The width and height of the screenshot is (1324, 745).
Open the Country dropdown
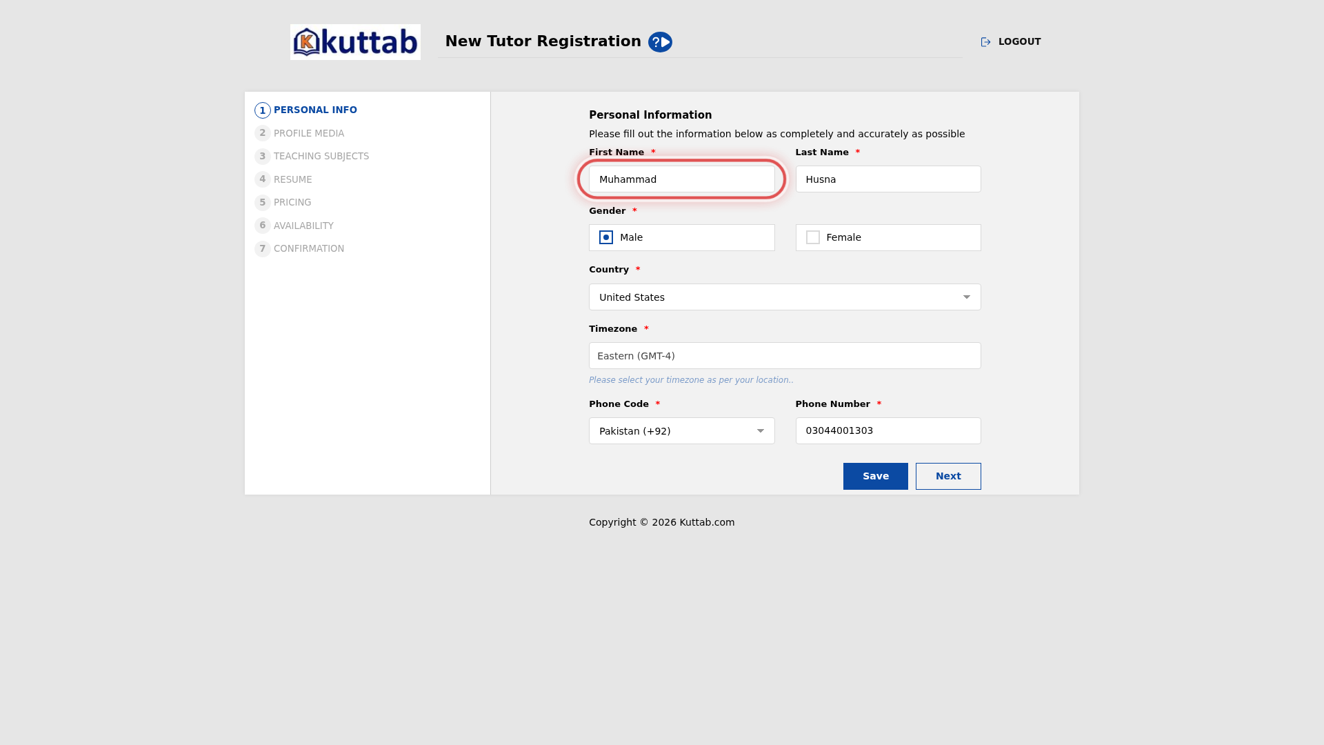785,297
